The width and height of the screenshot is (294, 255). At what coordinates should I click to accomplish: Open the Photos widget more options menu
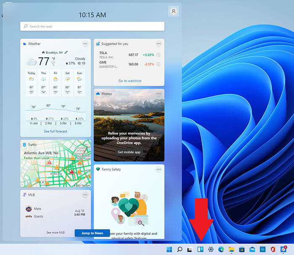click(159, 93)
